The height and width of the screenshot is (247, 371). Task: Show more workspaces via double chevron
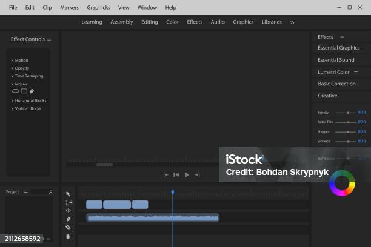(292, 22)
